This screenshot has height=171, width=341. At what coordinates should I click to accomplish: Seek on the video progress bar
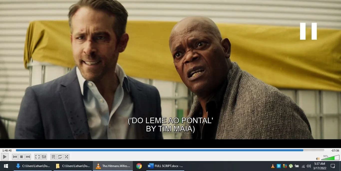pyautogui.click(x=170, y=150)
